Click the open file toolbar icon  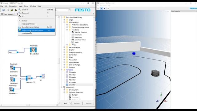(12, 10)
